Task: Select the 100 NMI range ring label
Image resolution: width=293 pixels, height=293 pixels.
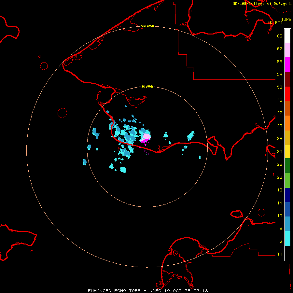Action: [147, 26]
